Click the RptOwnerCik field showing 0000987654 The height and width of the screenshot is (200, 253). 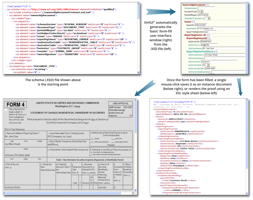pos(206,42)
